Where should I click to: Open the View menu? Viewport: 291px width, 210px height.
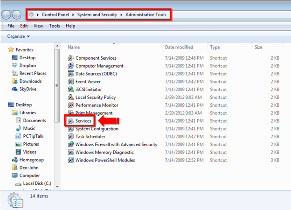click(38, 26)
